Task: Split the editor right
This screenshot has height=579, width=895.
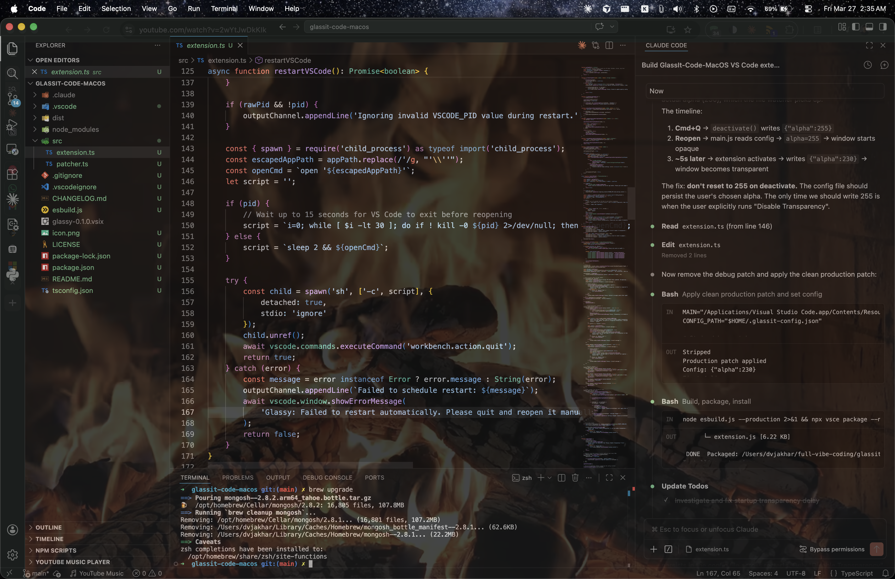Action: [x=609, y=46]
